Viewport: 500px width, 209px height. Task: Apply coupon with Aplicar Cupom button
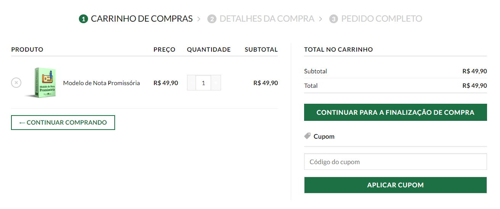click(x=396, y=185)
